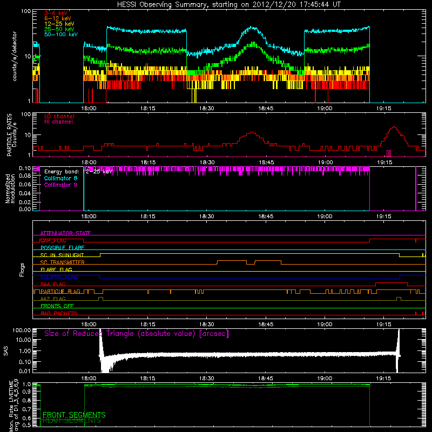Screen dimensions: 432x432
Task: Click the SAS spike near 18:03
Action: click(x=101, y=342)
